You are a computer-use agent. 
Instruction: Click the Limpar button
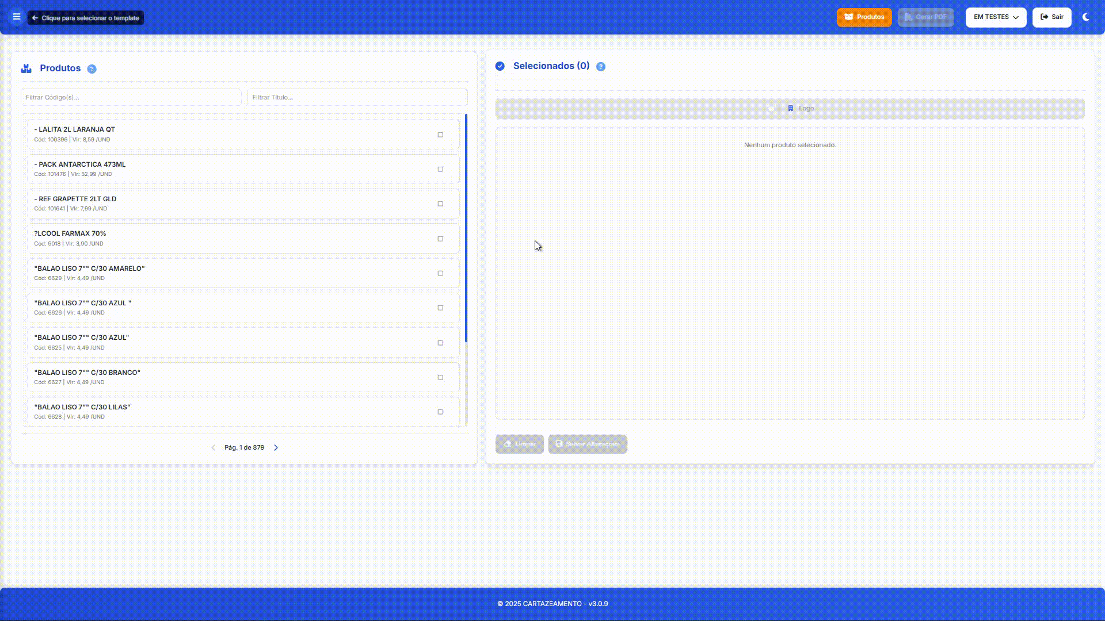(x=520, y=444)
